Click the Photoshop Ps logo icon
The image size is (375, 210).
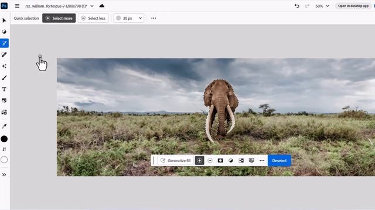[4, 6]
